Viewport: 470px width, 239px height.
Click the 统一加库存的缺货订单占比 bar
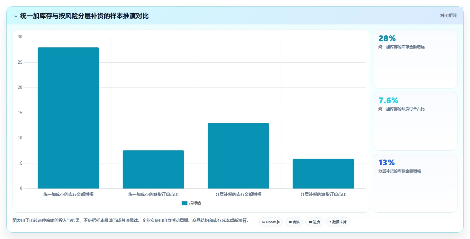click(153, 170)
